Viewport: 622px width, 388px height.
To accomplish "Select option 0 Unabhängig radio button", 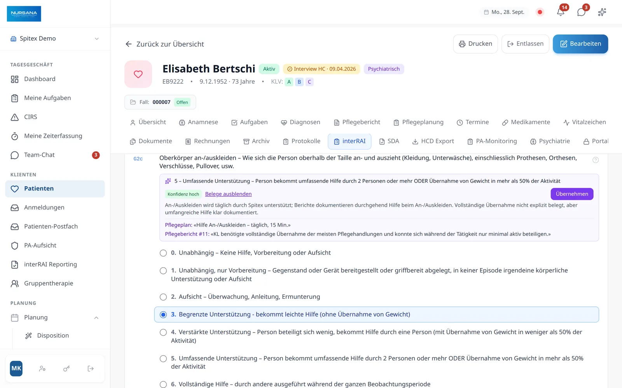I will [x=163, y=253].
